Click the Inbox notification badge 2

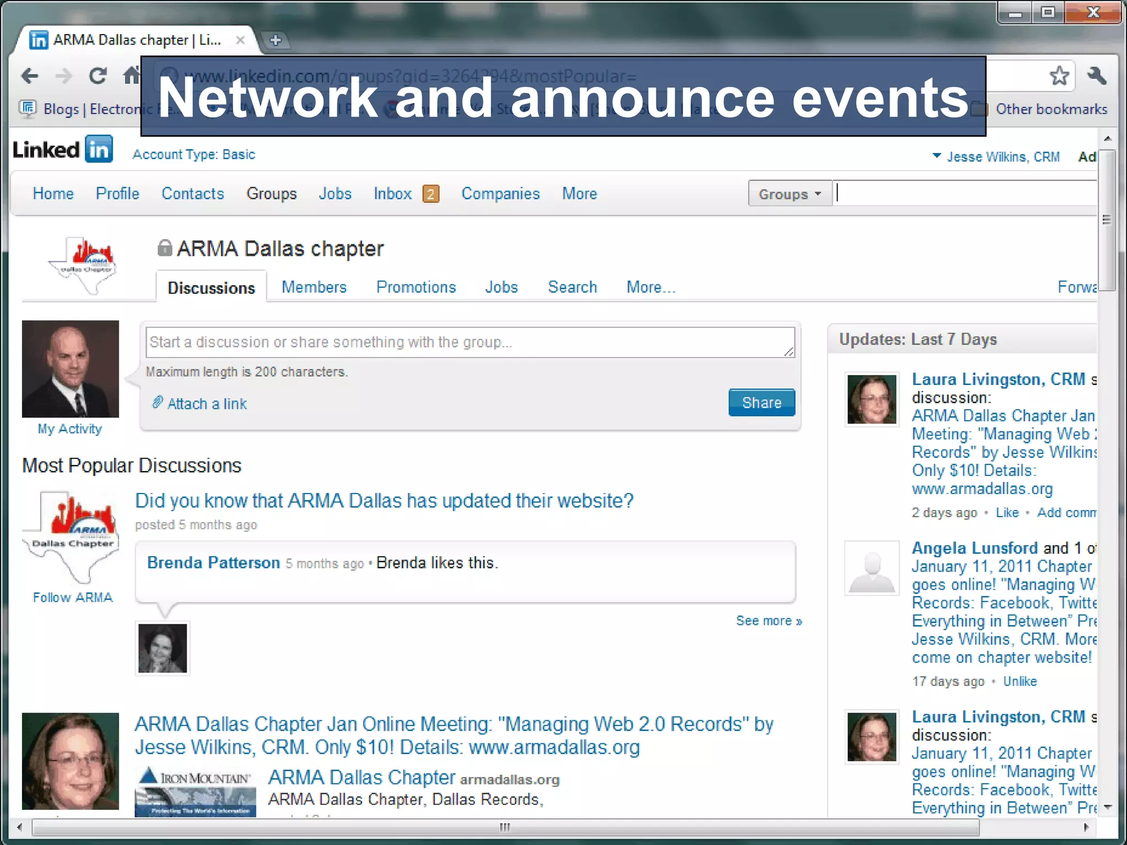tap(431, 194)
